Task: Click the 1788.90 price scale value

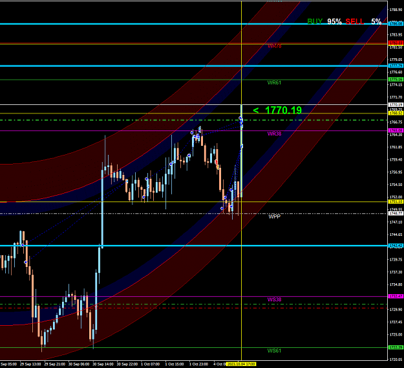Action: point(396,10)
